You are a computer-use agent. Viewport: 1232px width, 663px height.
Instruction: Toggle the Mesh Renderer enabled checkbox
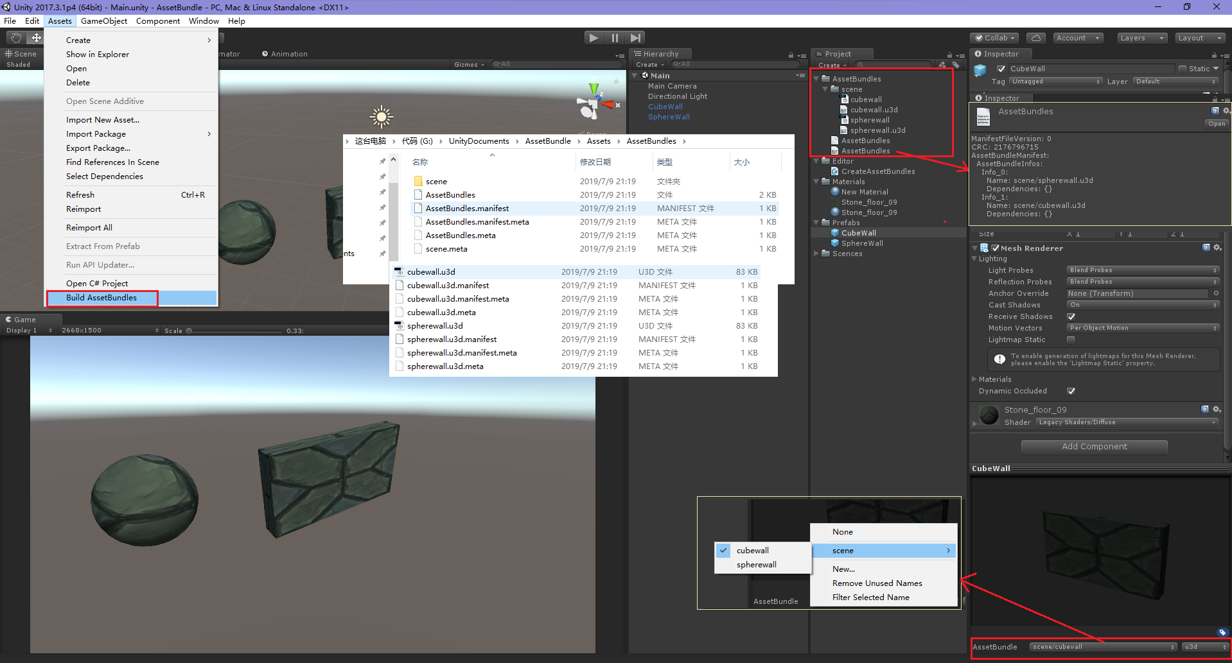click(x=995, y=248)
